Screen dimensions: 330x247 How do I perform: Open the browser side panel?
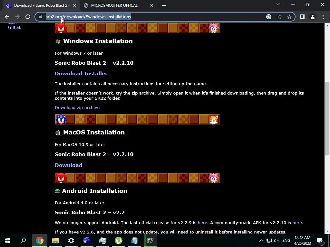coord(302,17)
